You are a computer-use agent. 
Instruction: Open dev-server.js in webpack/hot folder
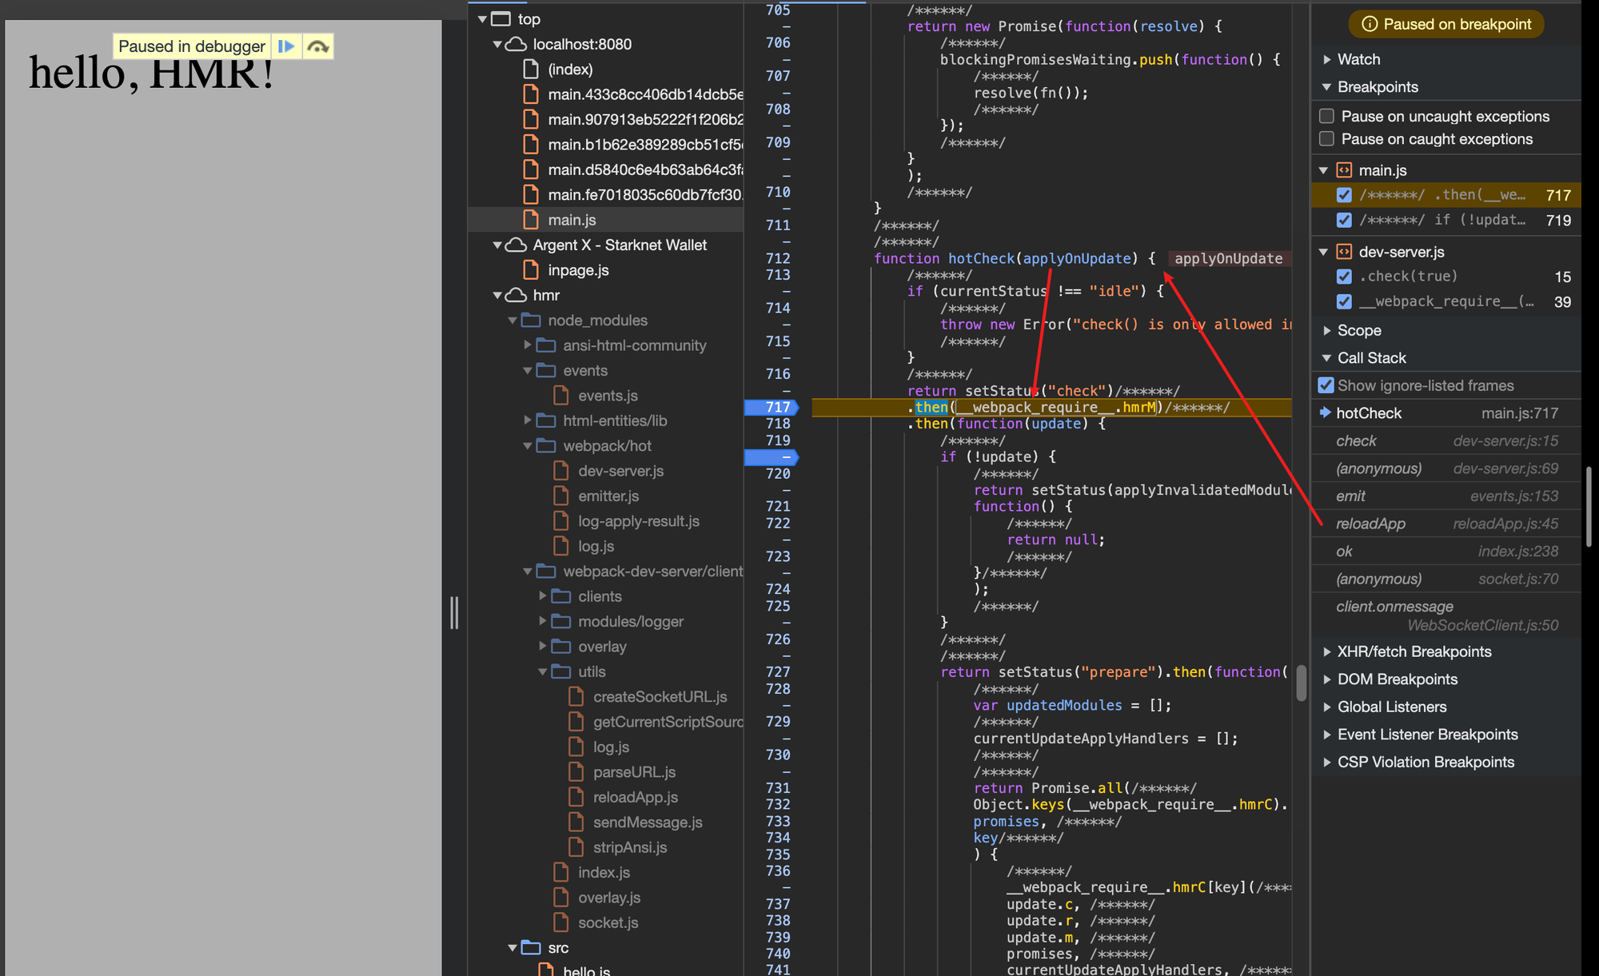[x=620, y=471]
